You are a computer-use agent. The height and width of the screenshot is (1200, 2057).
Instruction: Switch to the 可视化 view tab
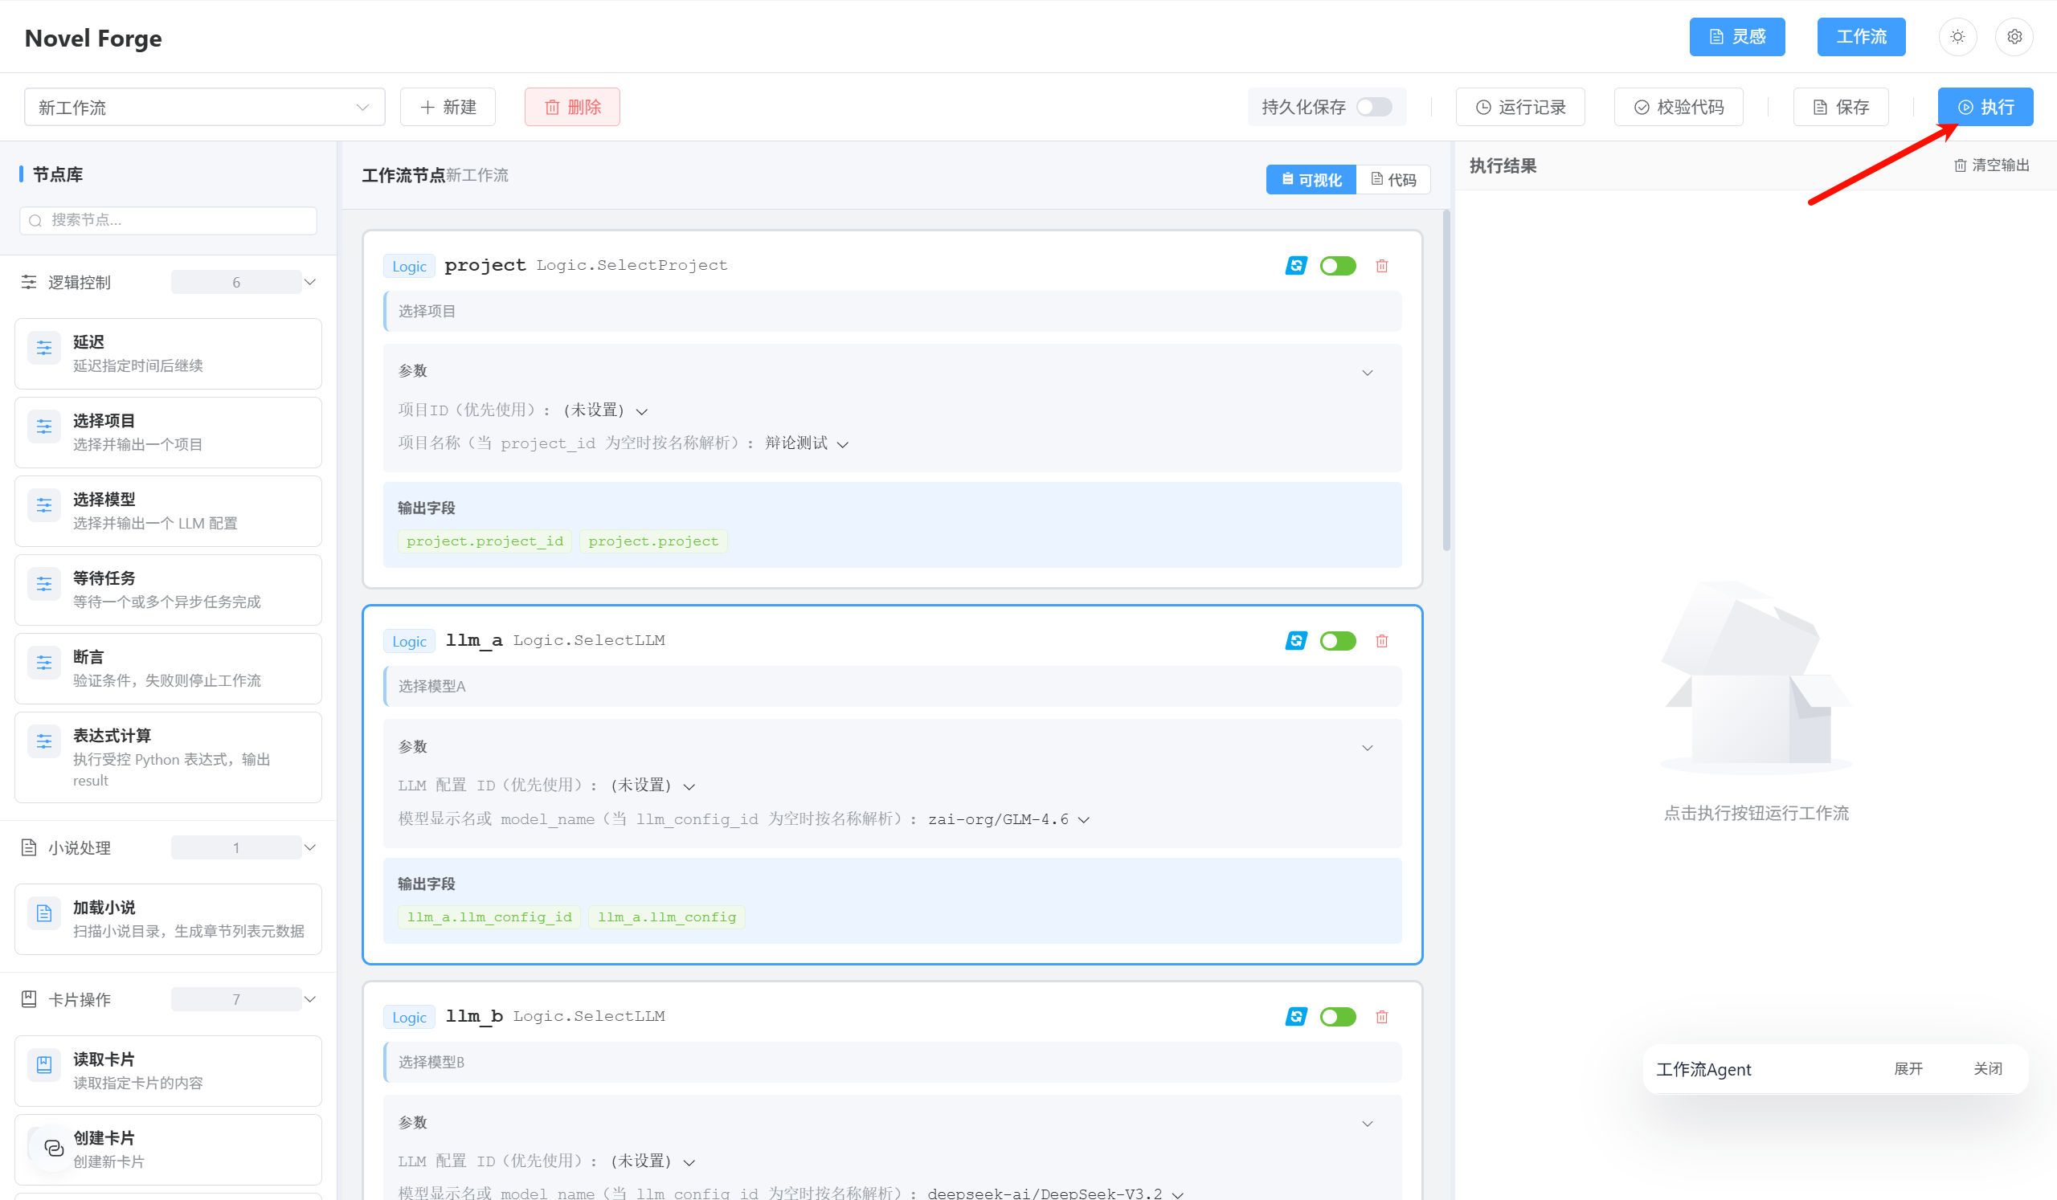[x=1311, y=179]
